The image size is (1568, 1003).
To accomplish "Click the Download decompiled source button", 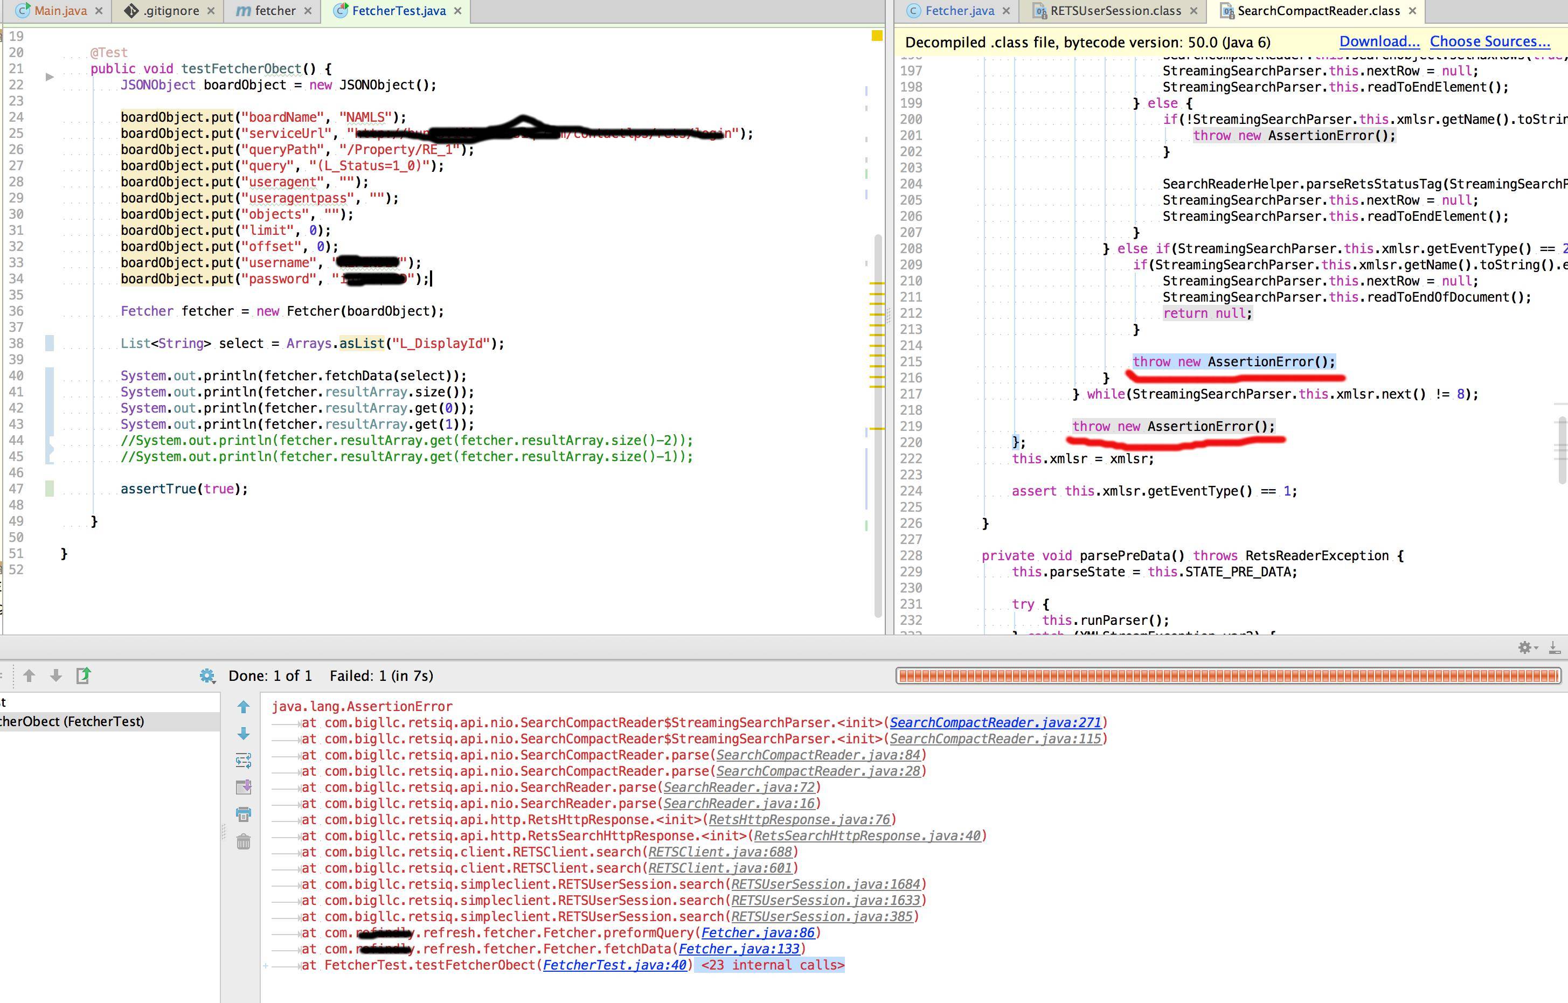I will [x=1376, y=41].
